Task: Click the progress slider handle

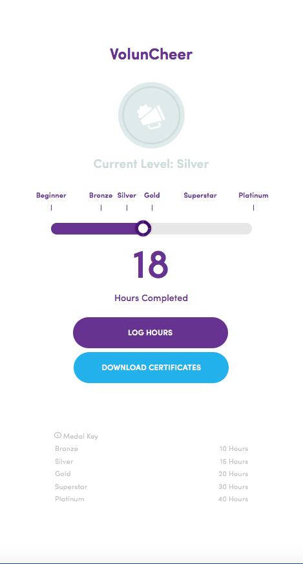Action: [143, 229]
